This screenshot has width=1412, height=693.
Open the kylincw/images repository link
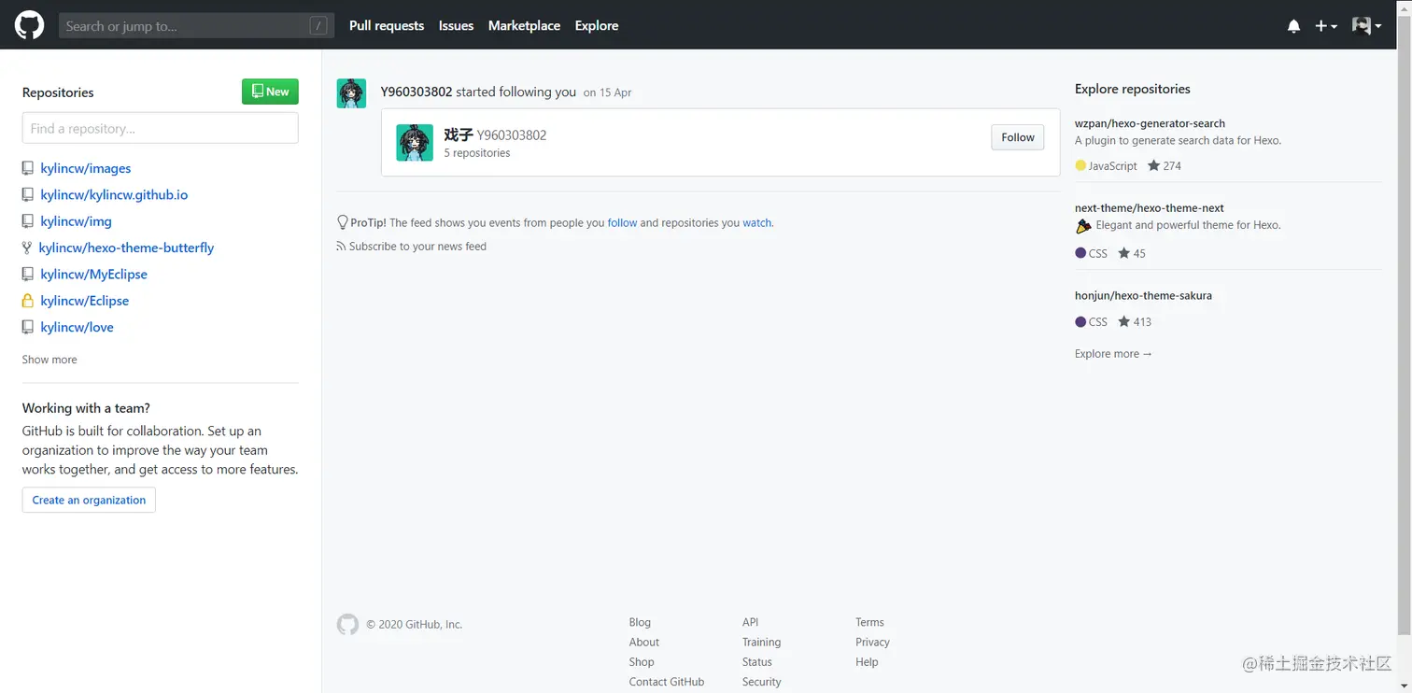[x=86, y=169]
